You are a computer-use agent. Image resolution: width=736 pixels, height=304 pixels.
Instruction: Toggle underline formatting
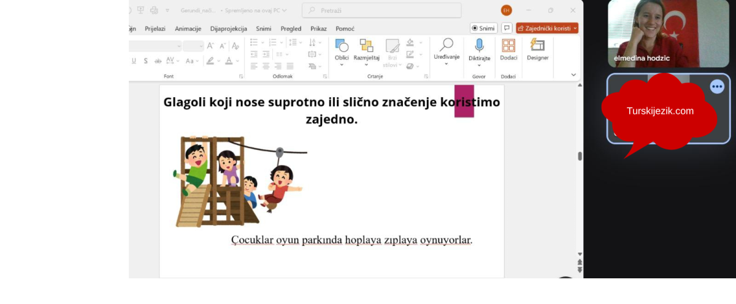coord(134,61)
